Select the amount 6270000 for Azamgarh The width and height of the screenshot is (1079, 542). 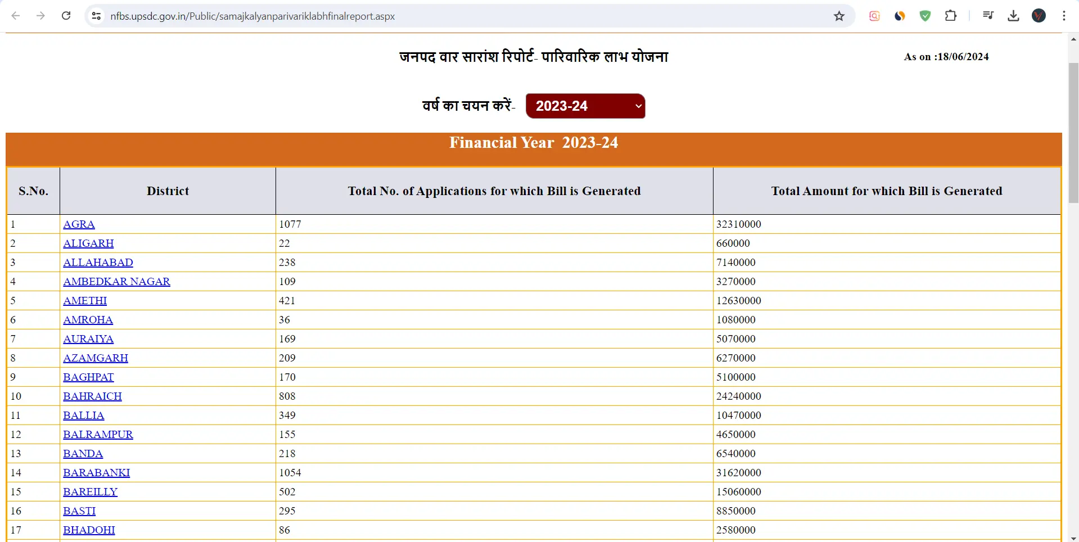(x=736, y=358)
